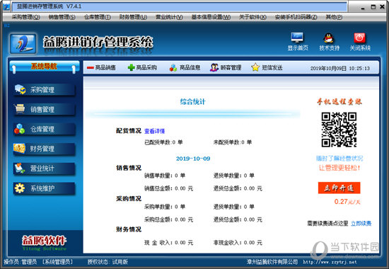Image resolution: width=389 pixels, height=269 pixels.
Task: Click the 技术支持 QQ penguin icon
Action: coord(329,38)
